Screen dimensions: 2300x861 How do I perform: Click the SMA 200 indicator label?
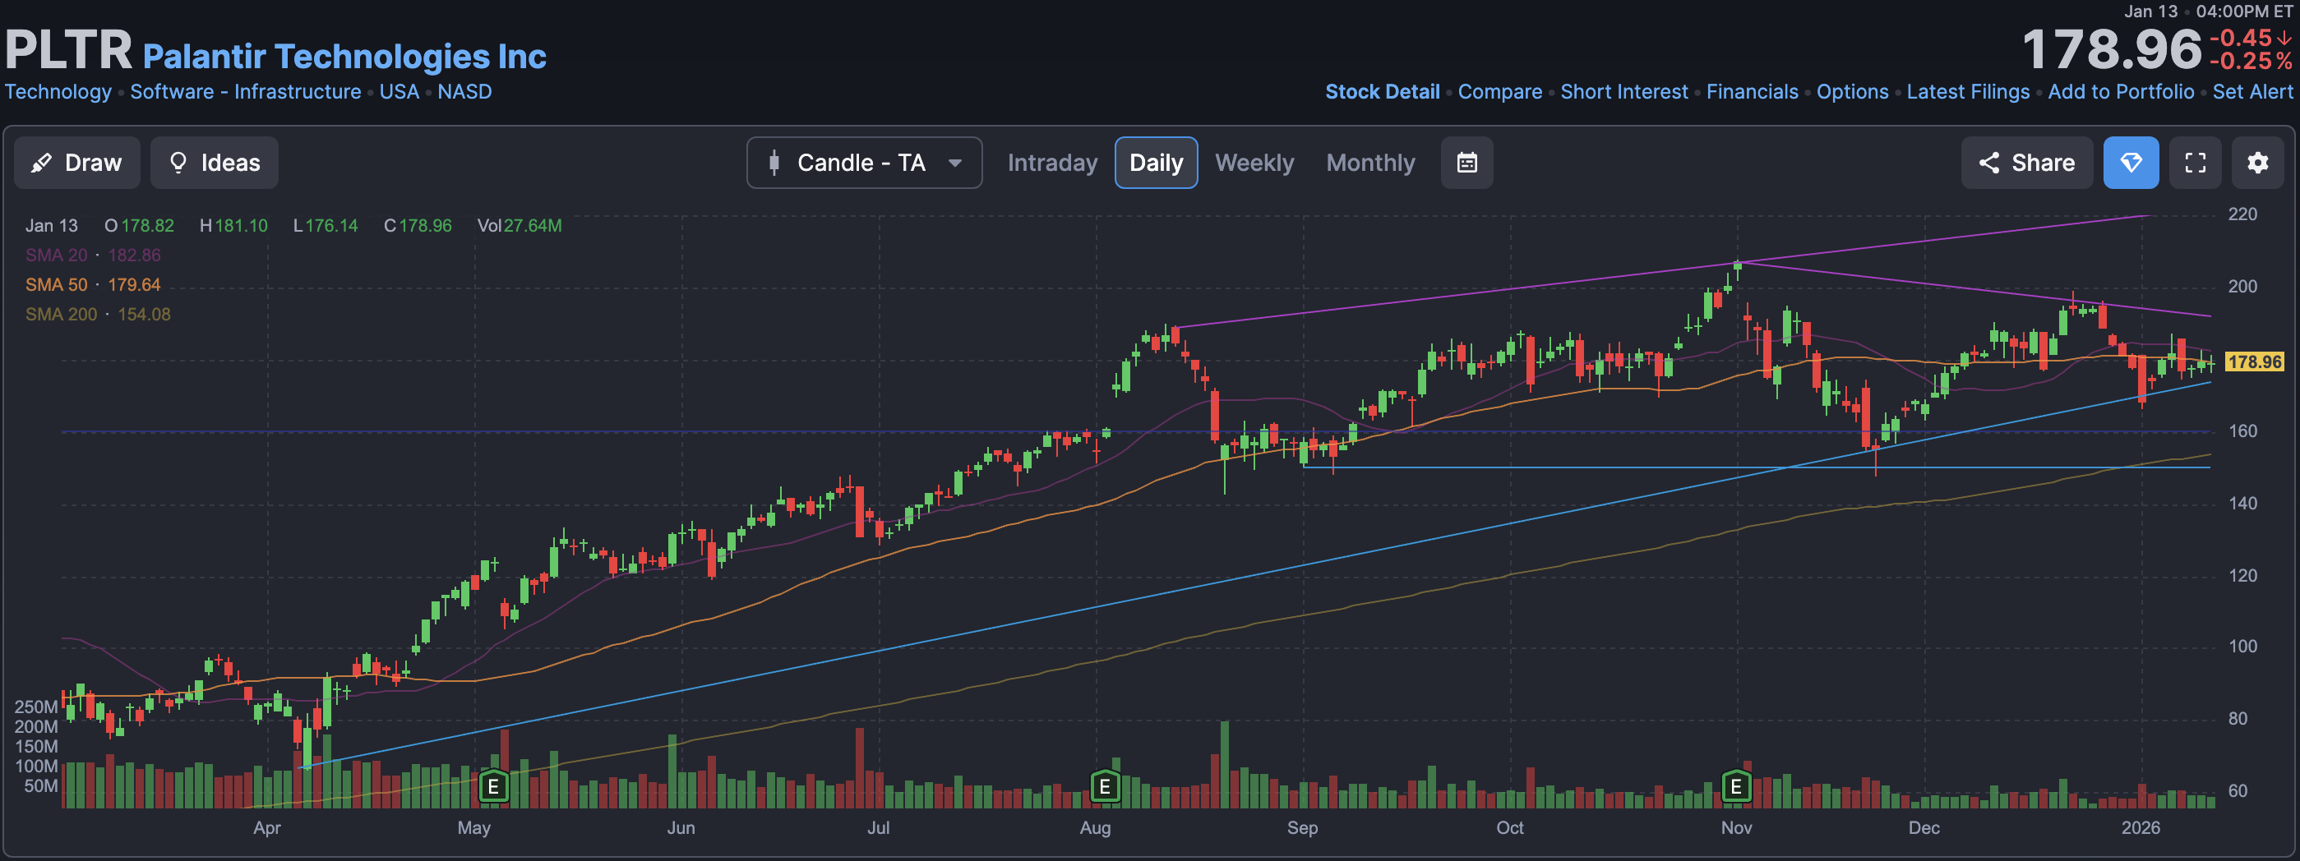tap(61, 314)
